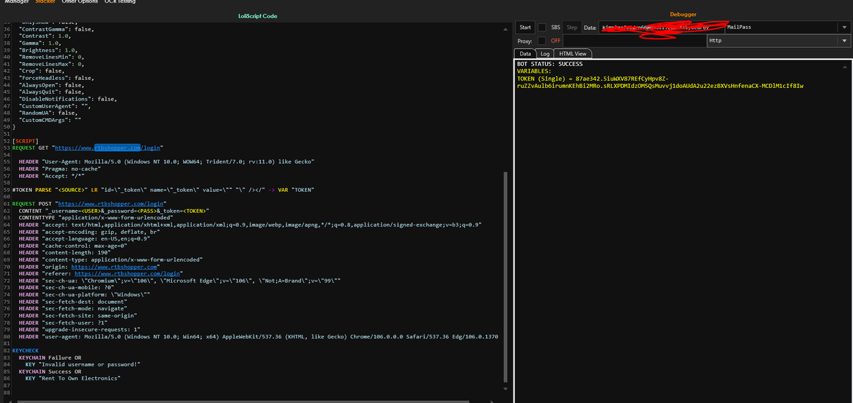Click the LoliScript Code heading
Screen dimensions: 853x403
coord(257,16)
